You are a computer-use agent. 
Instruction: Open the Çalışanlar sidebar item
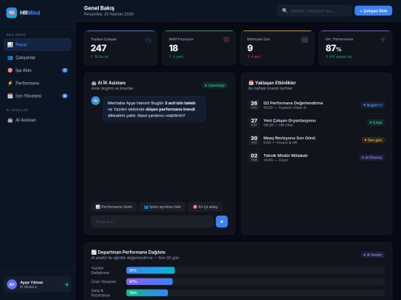click(37, 58)
